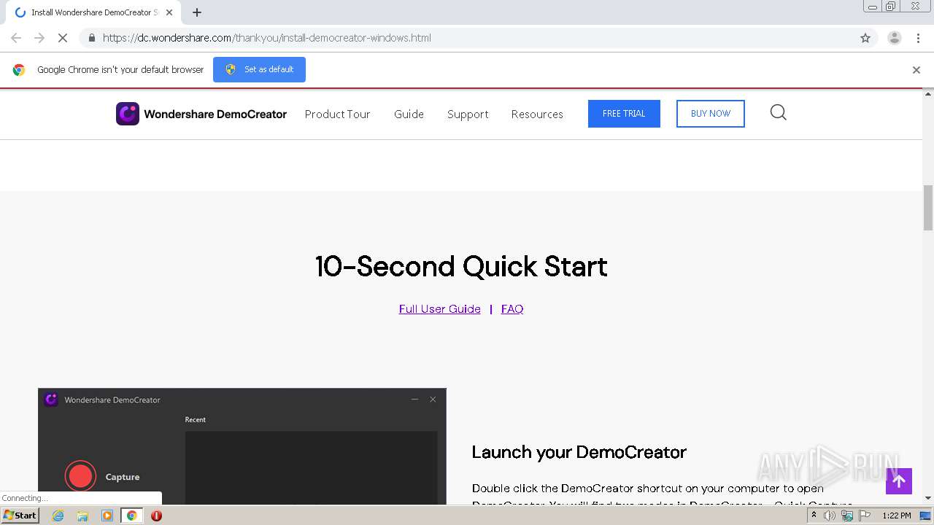Click the Wondershare DemoCreator logo icon
This screenshot has width=934, height=525.
(x=128, y=114)
